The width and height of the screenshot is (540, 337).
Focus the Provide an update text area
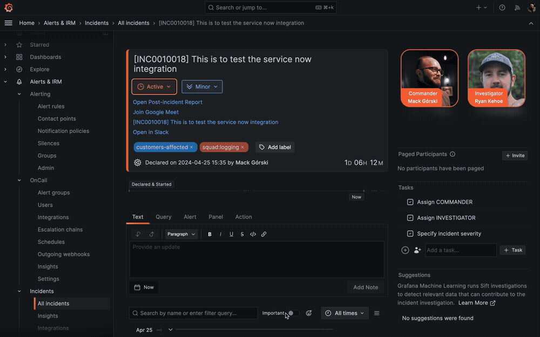point(257,260)
